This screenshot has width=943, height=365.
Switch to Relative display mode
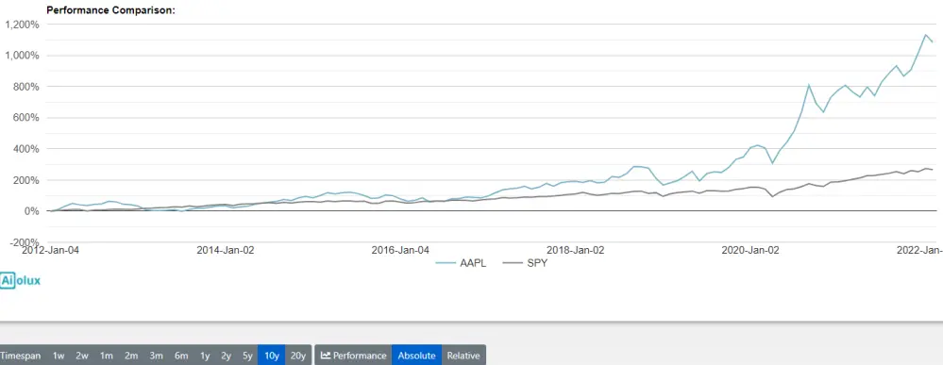(463, 356)
